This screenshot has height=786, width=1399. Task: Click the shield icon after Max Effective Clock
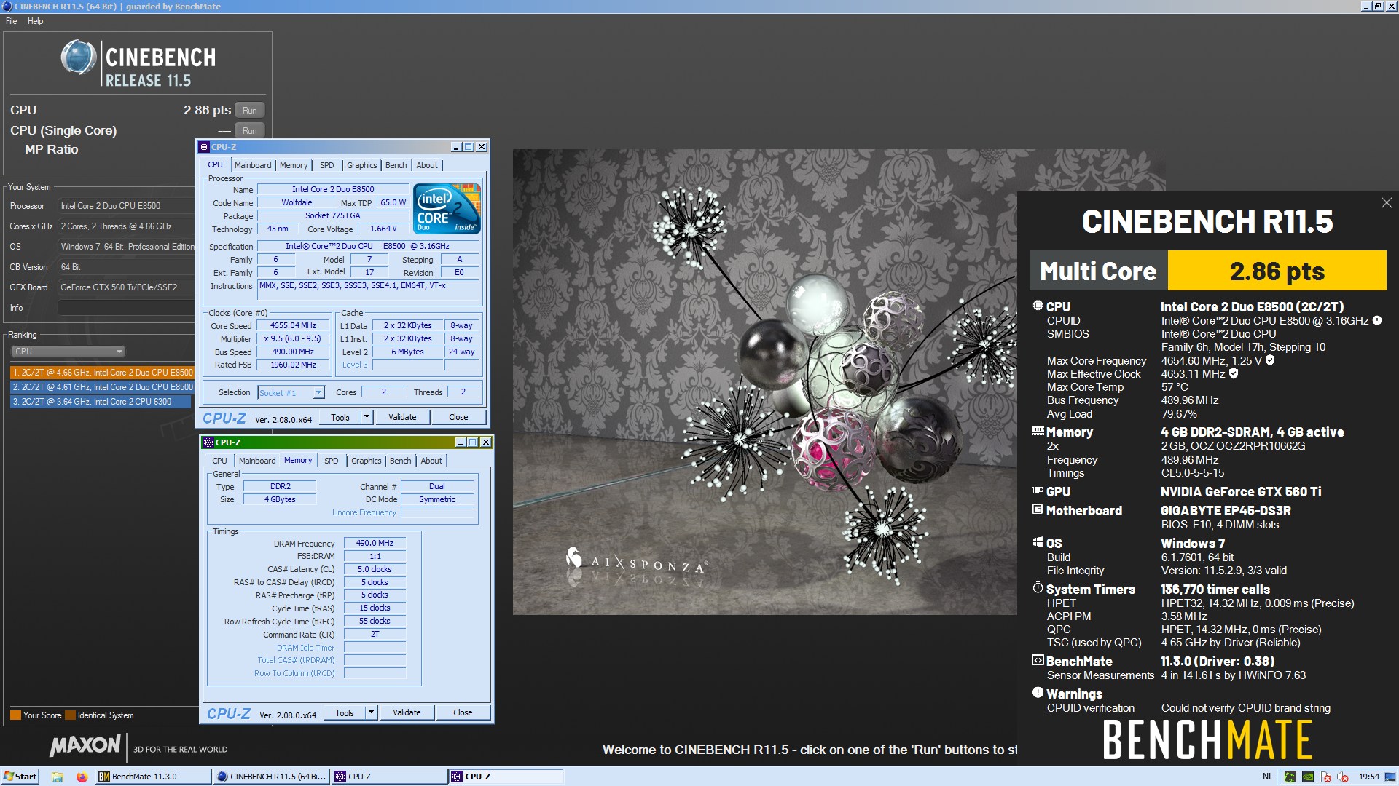pos(1234,373)
